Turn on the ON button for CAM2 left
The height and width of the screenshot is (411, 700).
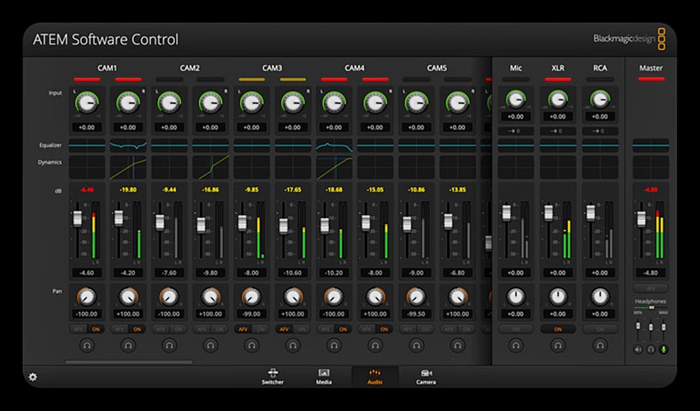tap(178, 329)
